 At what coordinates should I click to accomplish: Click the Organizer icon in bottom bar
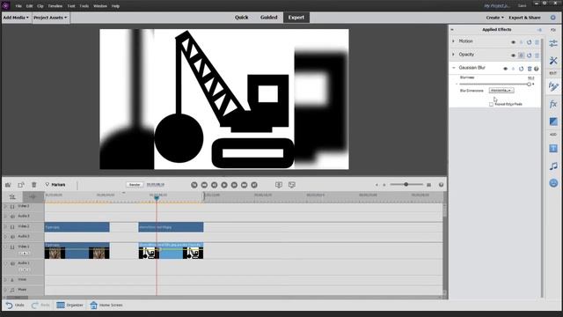pyautogui.click(x=61, y=306)
